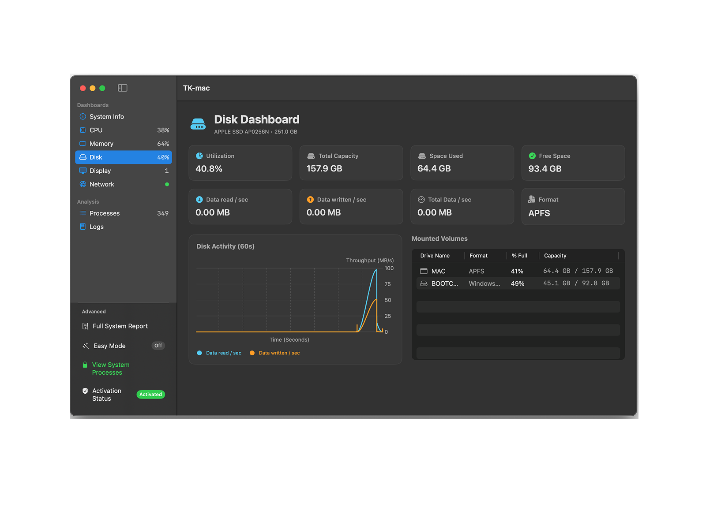The image size is (706, 529).
Task: Select CPU dashboard in sidebar
Action: (x=124, y=130)
